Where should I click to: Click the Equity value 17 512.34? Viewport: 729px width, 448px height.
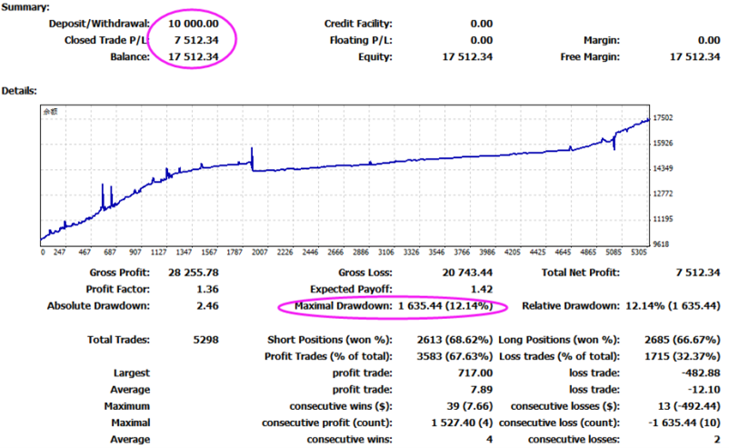[467, 56]
